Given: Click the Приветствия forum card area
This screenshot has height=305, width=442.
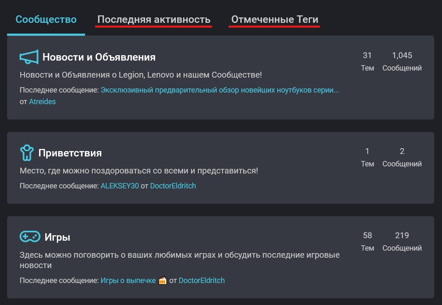Looking at the screenshot, I should pyautogui.click(x=291, y=166).
